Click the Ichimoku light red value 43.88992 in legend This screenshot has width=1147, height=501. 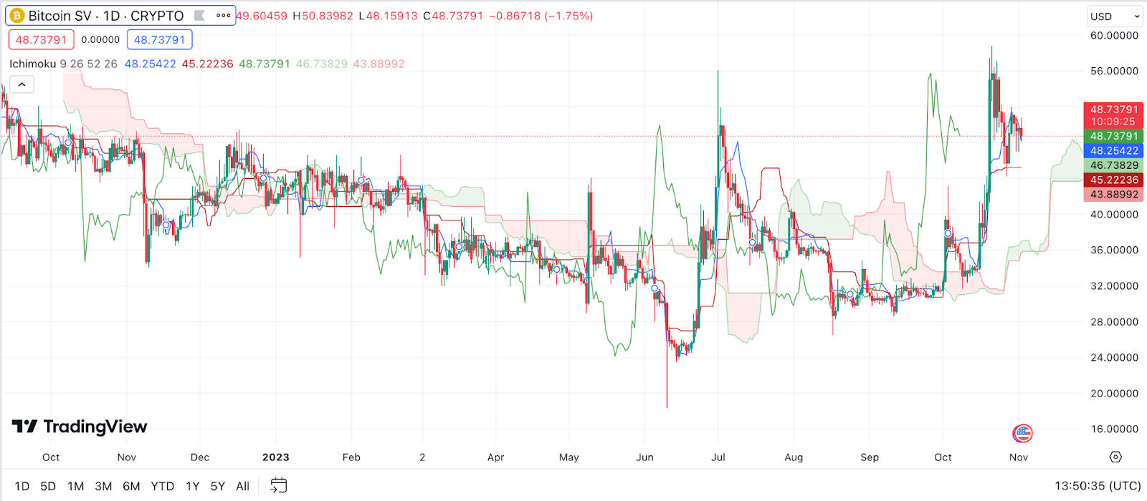coord(379,64)
